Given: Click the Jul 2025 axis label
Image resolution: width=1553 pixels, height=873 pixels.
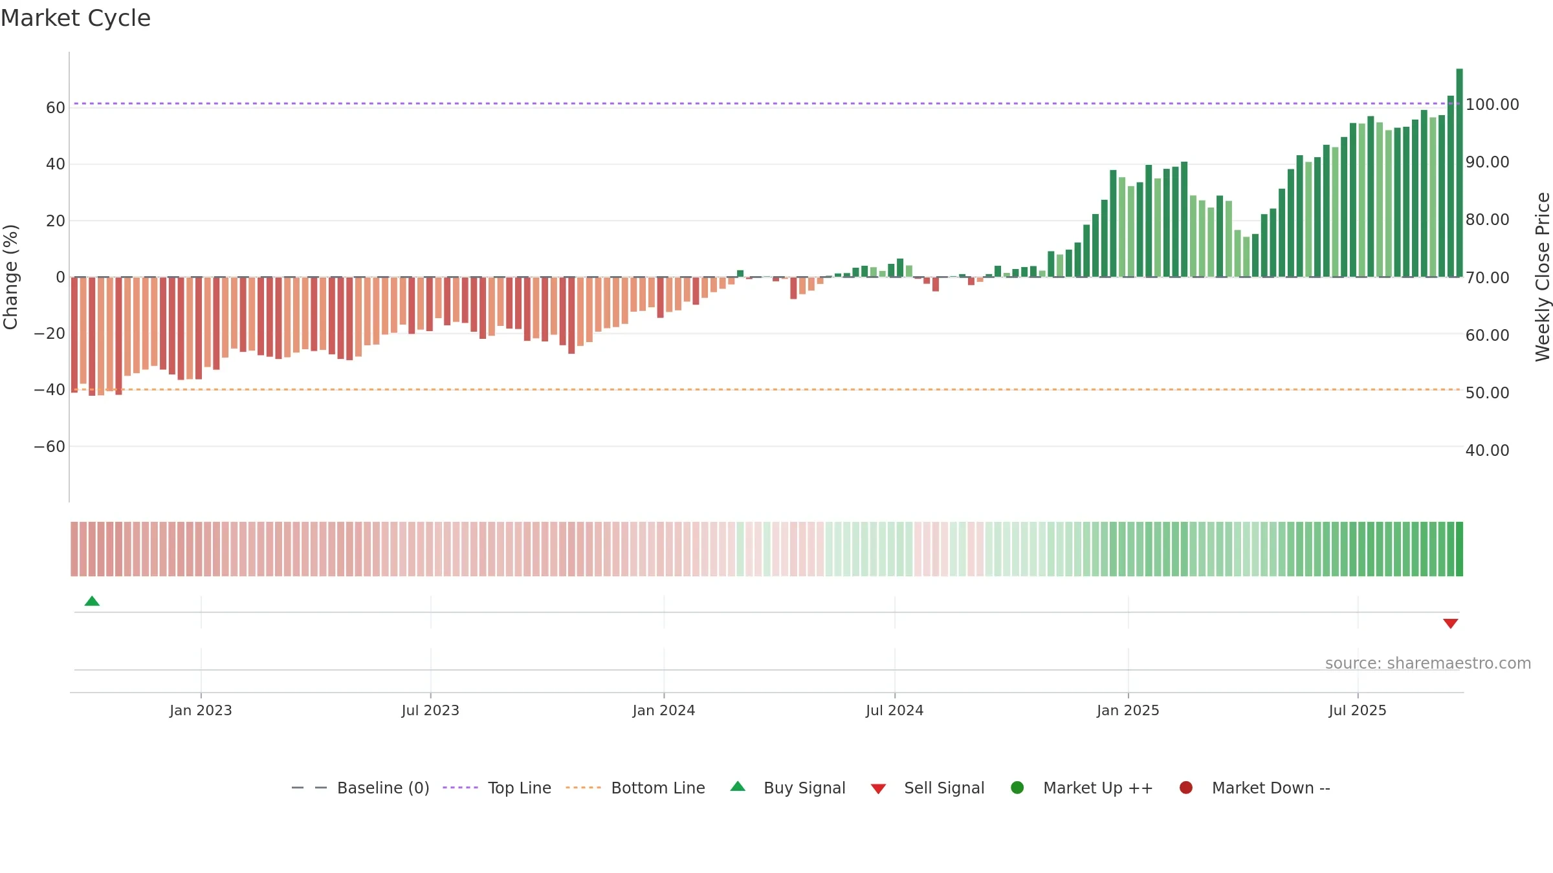Looking at the screenshot, I should 1358,710.
